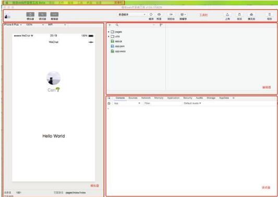Screen dimensions: 278x197
Task: Click the Tencent Cloud icon
Action: (x=251, y=15)
